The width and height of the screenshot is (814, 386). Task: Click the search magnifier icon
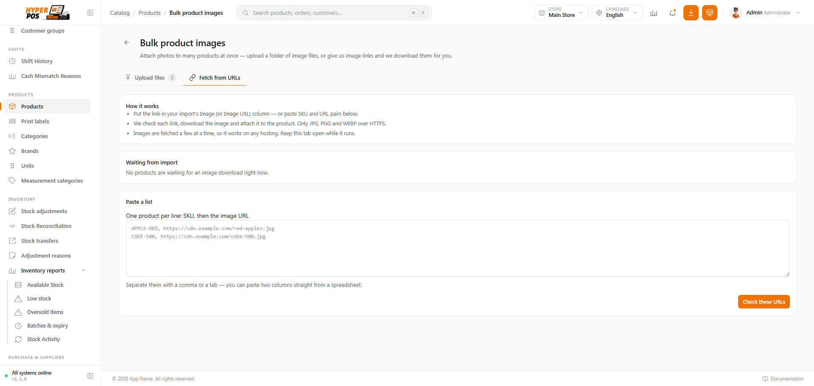coord(245,13)
